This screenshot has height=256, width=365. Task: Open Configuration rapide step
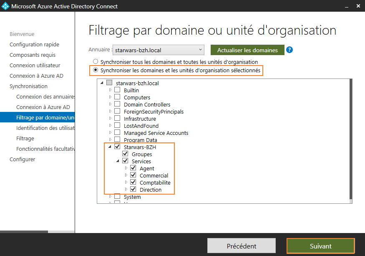[x=34, y=45]
